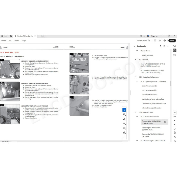Open the notifications bell icon
177x177 pixels.
pos(144,36)
